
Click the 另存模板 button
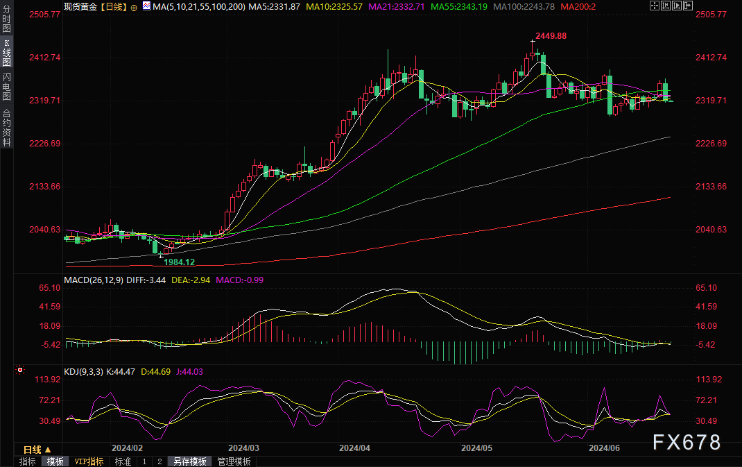point(190,461)
